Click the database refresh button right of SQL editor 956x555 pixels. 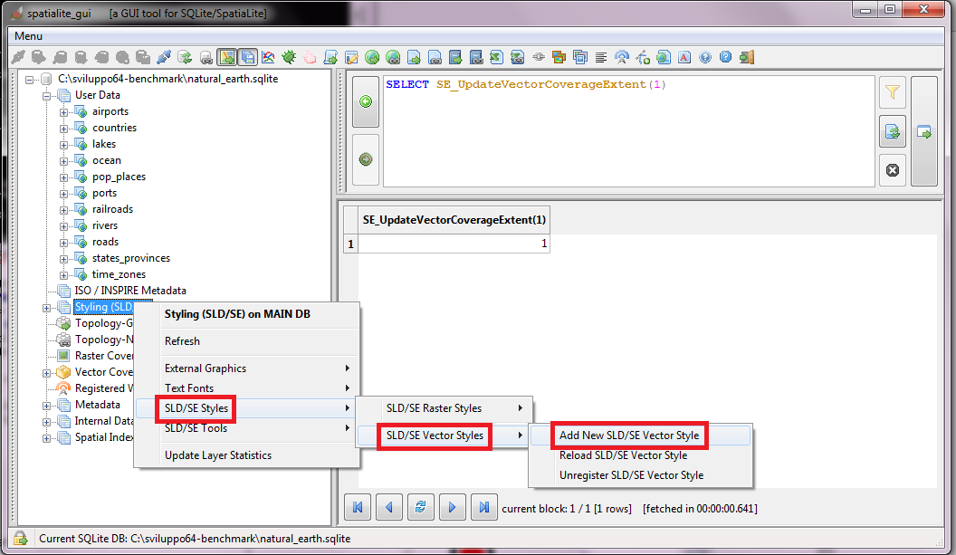coord(893,132)
